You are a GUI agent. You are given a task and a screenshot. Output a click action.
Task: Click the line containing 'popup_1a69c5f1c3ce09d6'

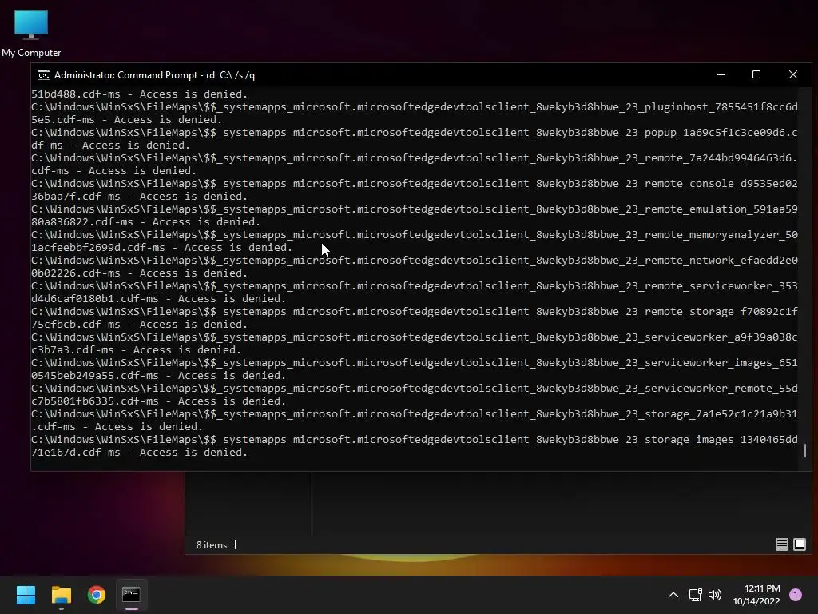(415, 132)
